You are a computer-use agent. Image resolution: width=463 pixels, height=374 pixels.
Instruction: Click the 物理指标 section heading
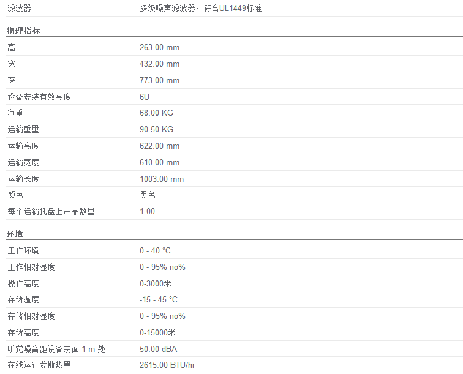click(x=23, y=31)
